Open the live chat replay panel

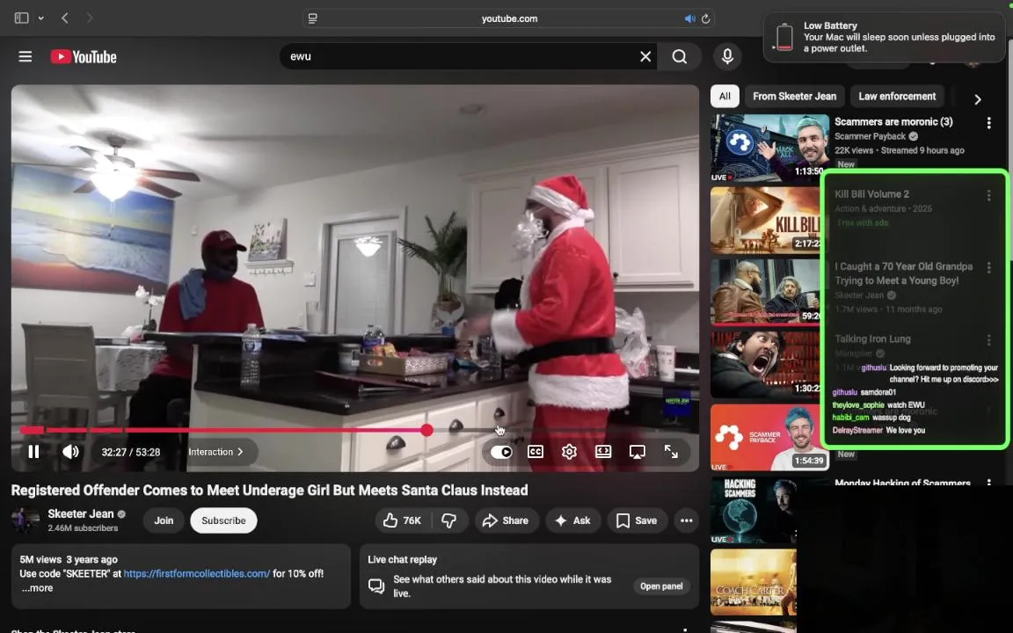click(x=661, y=586)
